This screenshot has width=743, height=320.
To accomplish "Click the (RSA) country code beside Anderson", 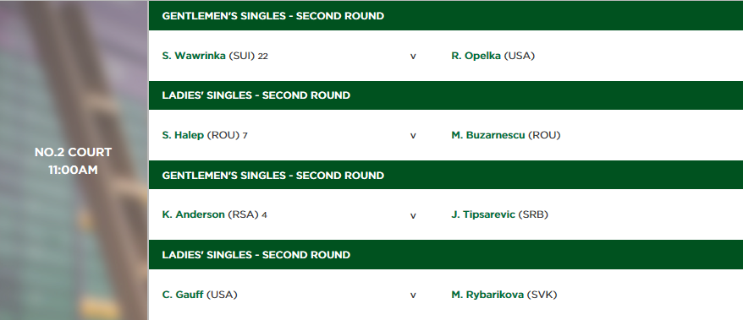I will point(243,214).
